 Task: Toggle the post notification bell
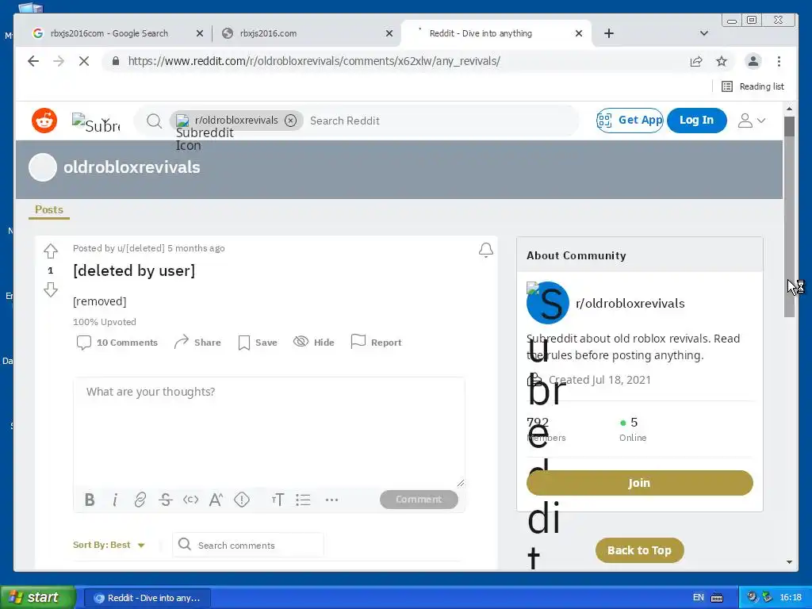click(486, 250)
